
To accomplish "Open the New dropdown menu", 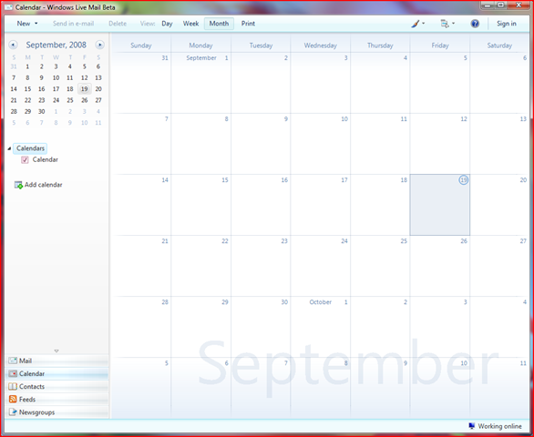I will pos(27,24).
